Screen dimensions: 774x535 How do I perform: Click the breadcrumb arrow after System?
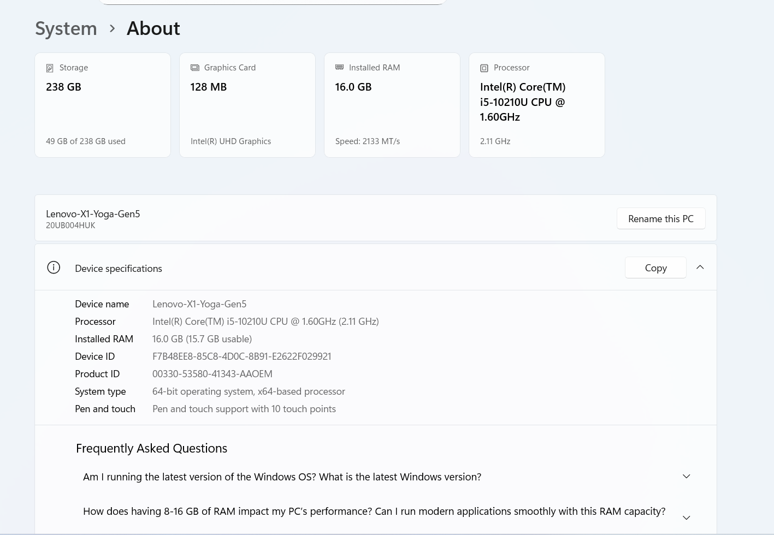[x=112, y=28]
